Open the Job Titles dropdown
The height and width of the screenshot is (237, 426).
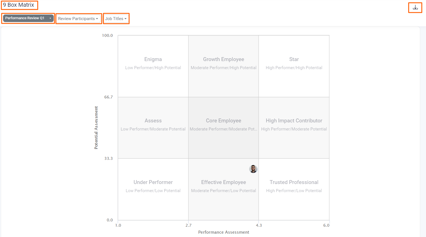pos(116,19)
